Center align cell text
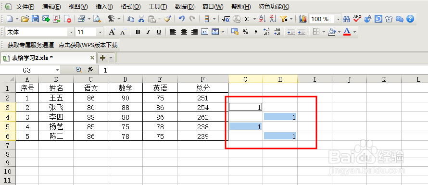The height and width of the screenshot is (185, 428). [x=184, y=32]
